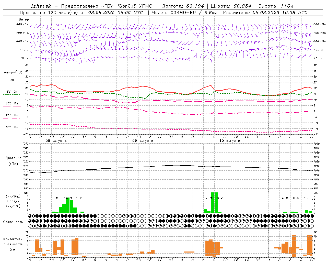The image size is (327, 262).
Task: Select the latitude value 56.854
Action: click(242, 6)
